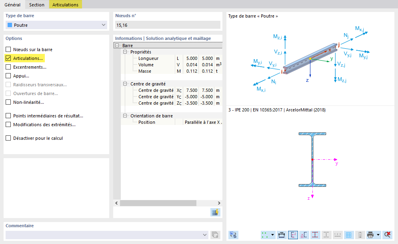
Task: Switch to the Section tab
Action: [37, 4]
